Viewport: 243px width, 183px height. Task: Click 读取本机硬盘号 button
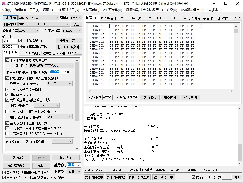point(139,177)
